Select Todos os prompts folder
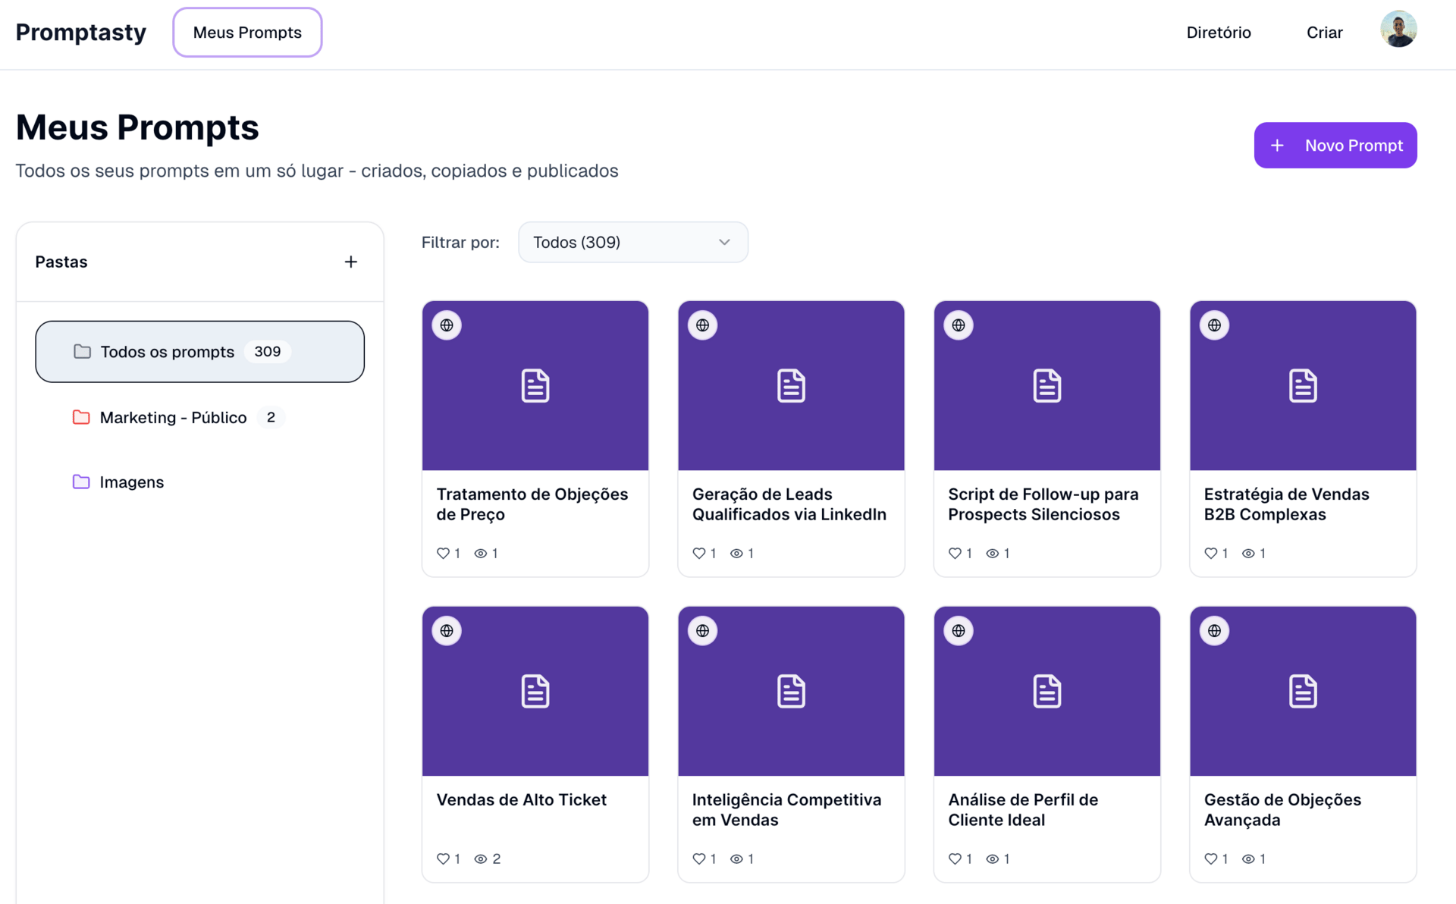The image size is (1456, 904). pyautogui.click(x=199, y=352)
